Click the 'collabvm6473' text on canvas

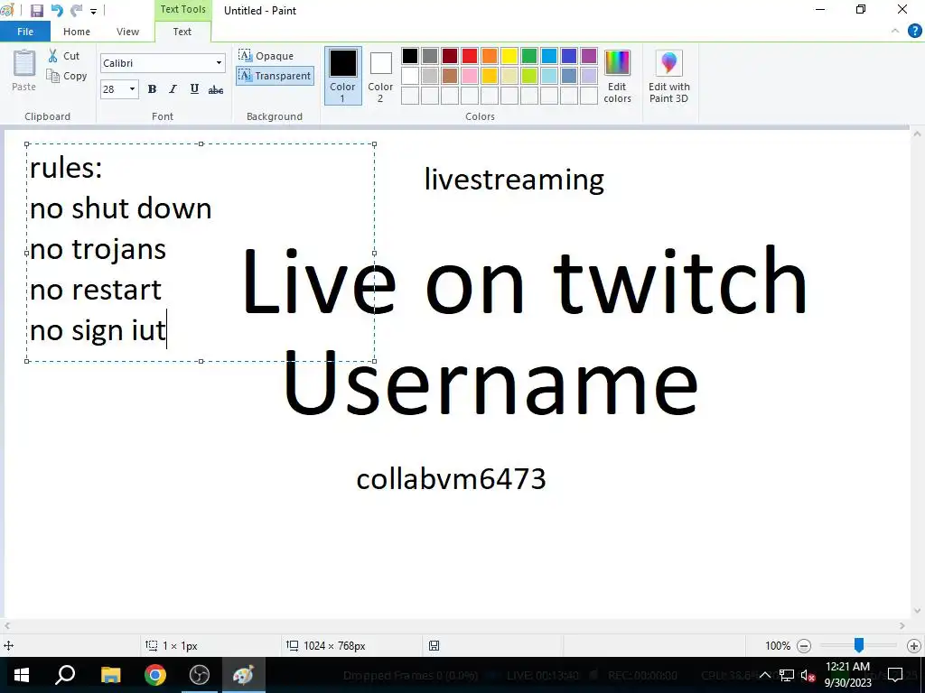[452, 478]
